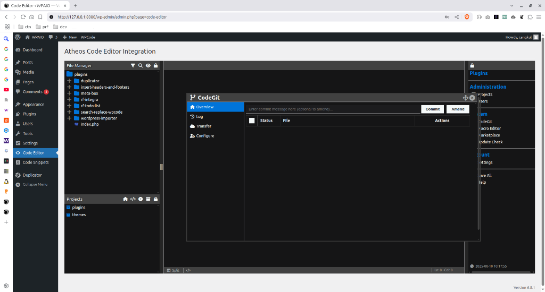Focus the commit message input field
This screenshot has height=292, width=545.
point(333,109)
